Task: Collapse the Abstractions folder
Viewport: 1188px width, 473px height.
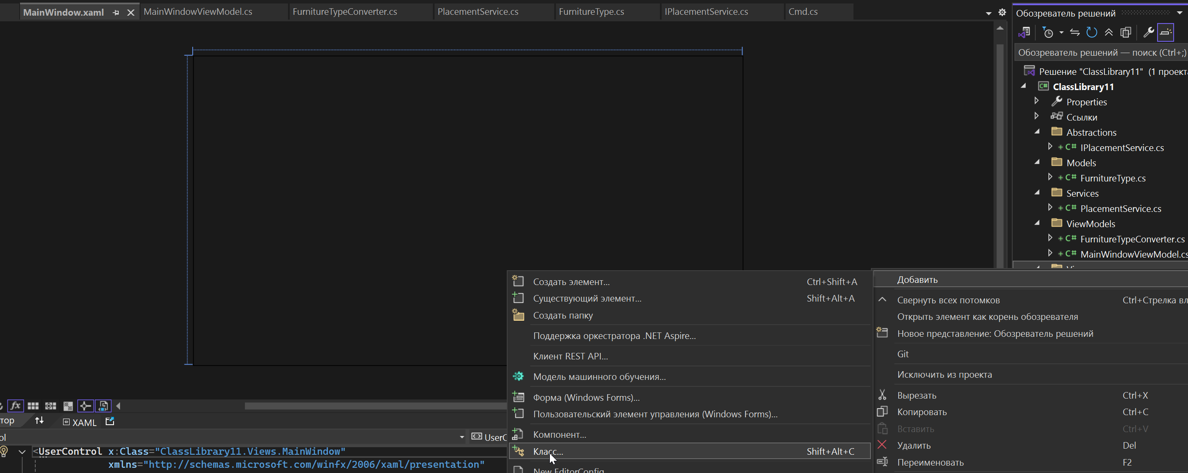Action: coord(1037,131)
